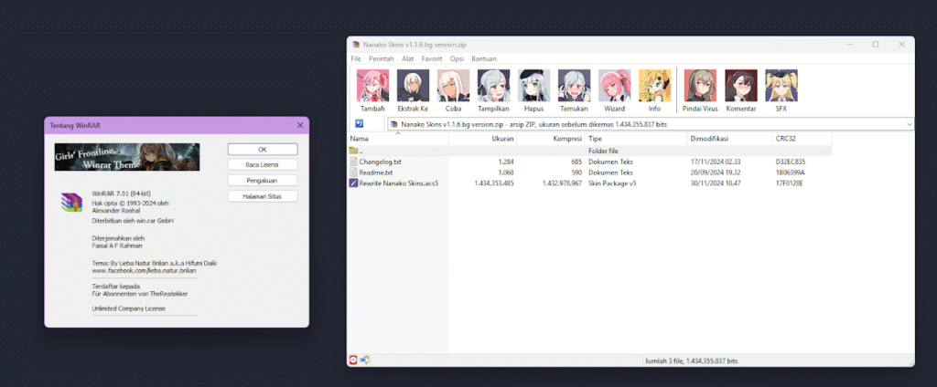Click the key icon in status bar

364,361
